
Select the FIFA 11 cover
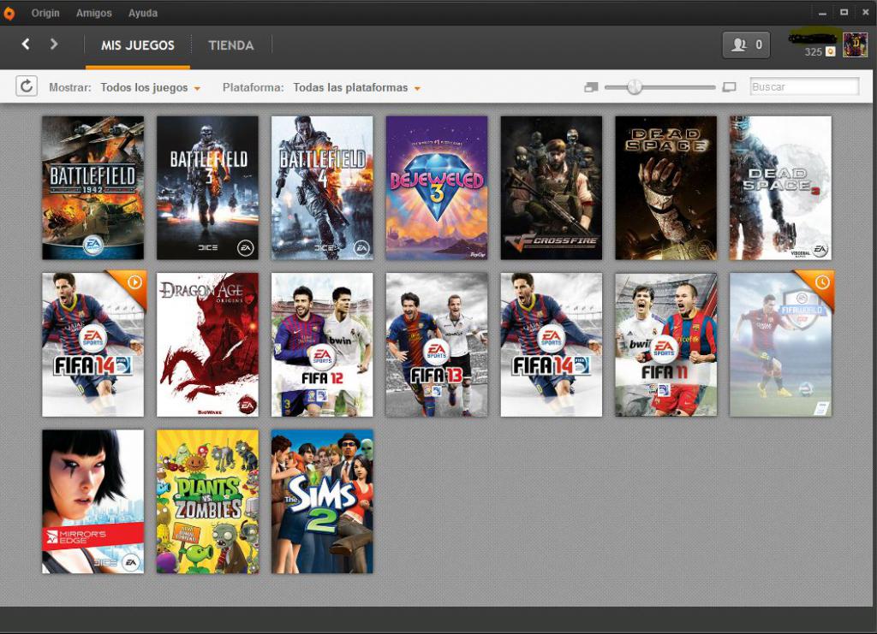[x=666, y=345]
